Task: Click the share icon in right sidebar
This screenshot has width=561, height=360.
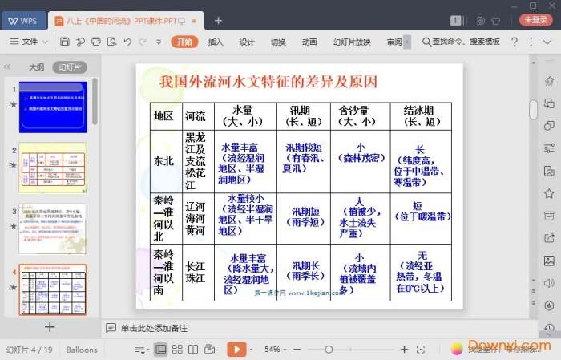Action: [x=549, y=238]
